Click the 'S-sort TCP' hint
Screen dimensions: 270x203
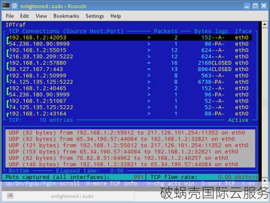218,183
